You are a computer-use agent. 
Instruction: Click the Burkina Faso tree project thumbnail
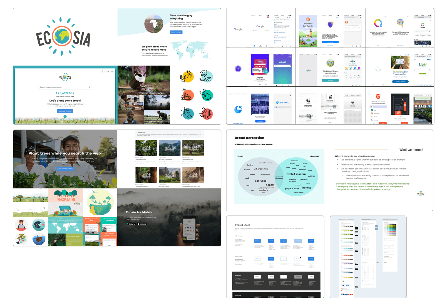[193, 175]
